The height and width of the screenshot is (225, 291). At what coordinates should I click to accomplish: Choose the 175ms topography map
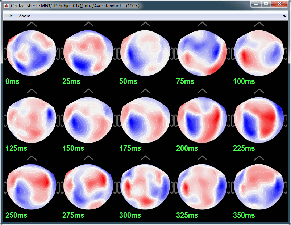[145, 120]
